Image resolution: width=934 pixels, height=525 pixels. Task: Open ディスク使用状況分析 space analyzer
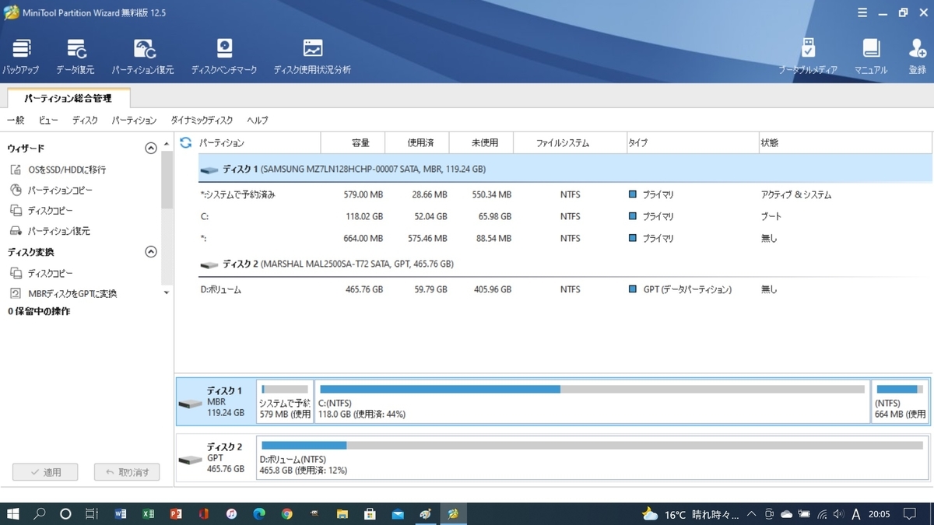coord(312,57)
